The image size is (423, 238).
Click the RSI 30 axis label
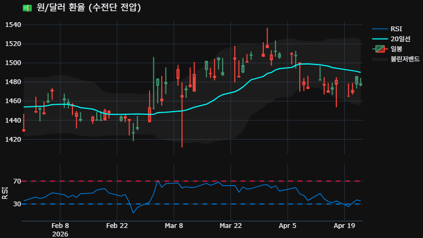[17, 204]
